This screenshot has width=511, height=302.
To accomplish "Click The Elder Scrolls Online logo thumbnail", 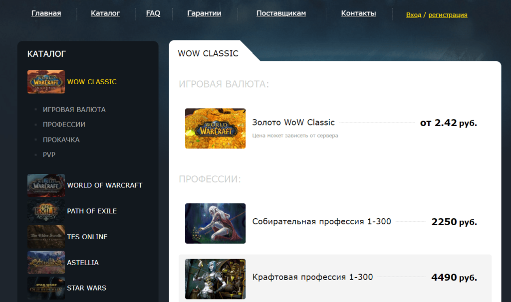I will (x=46, y=237).
